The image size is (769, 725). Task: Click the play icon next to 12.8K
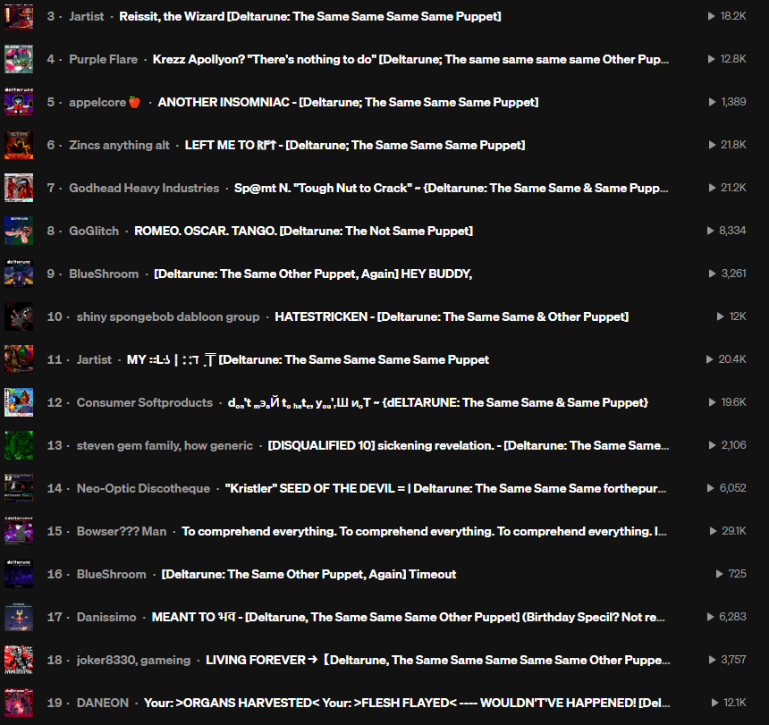click(x=711, y=59)
